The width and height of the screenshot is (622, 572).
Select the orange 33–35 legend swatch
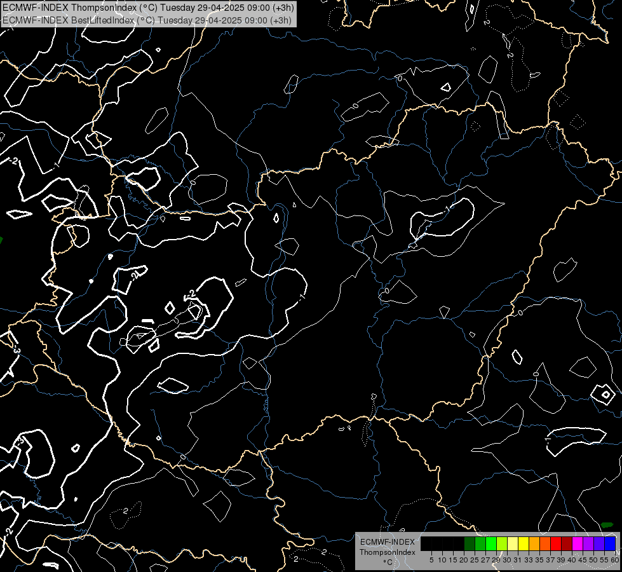point(534,543)
